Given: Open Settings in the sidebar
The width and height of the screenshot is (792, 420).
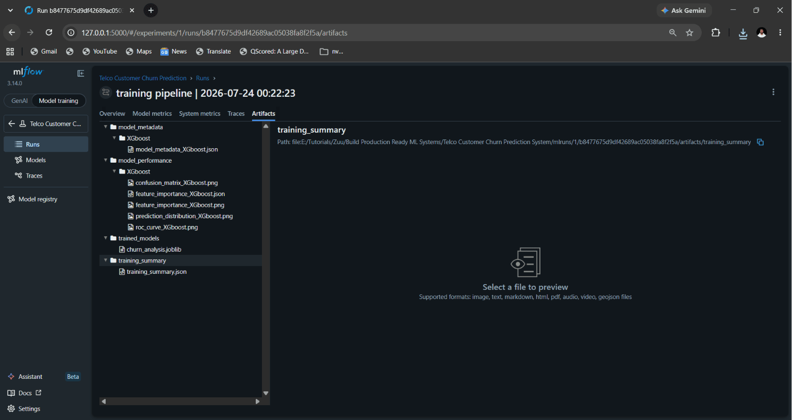Looking at the screenshot, I should (24, 409).
